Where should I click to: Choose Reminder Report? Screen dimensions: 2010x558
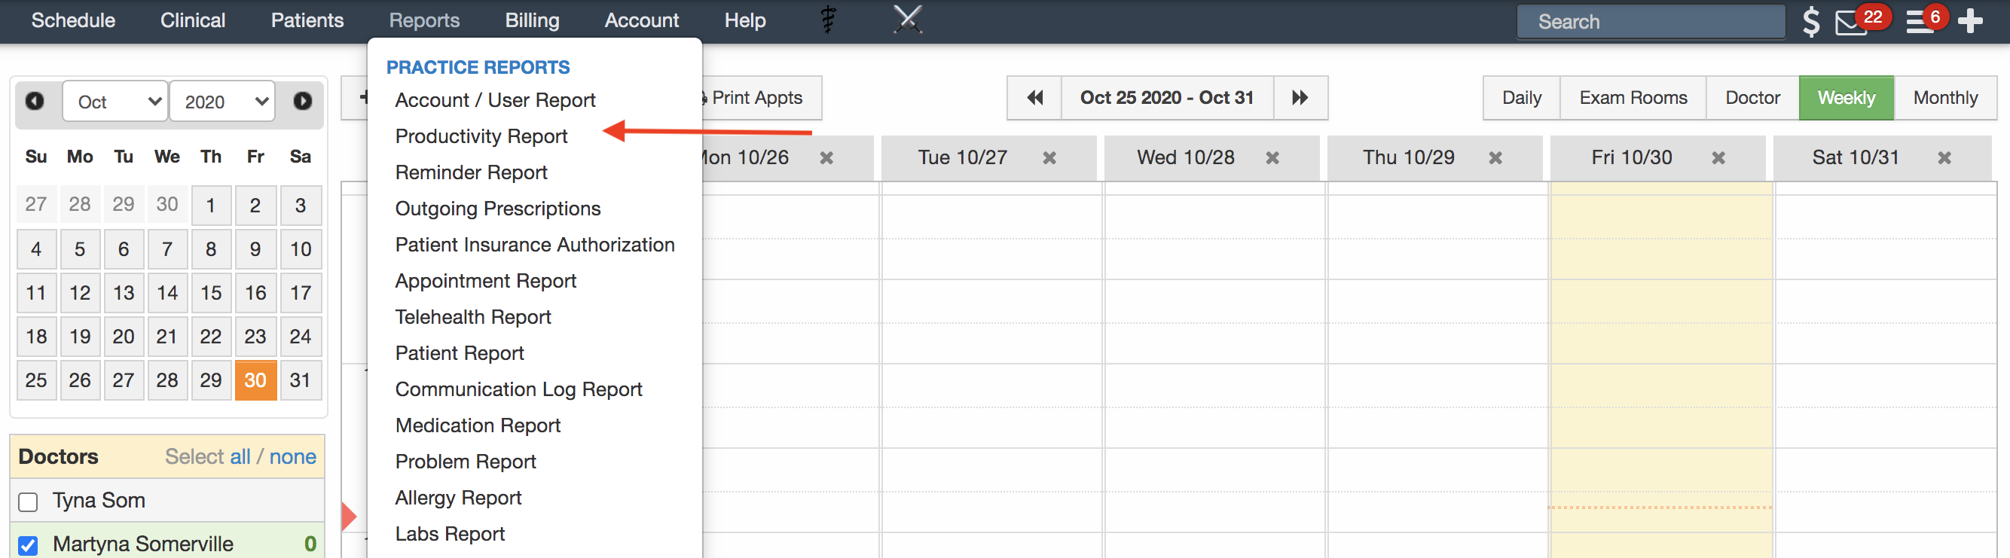(x=471, y=172)
